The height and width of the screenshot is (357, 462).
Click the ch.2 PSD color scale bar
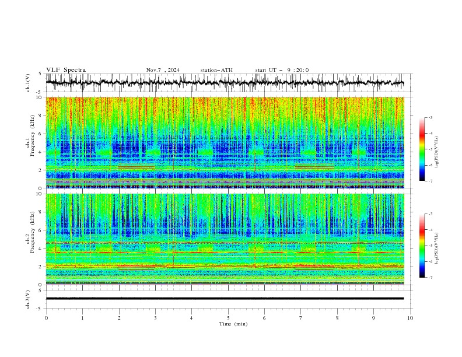point(422,246)
